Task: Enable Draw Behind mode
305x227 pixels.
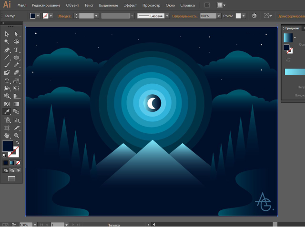Action: (x=12, y=170)
